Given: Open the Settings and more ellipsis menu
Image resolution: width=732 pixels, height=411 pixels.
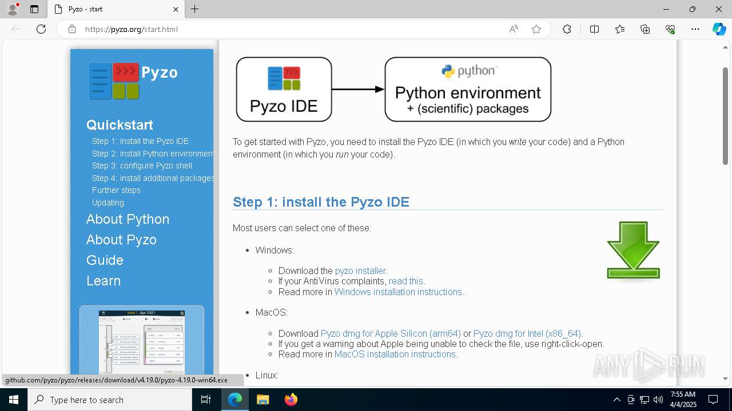Looking at the screenshot, I should pyautogui.click(x=695, y=29).
